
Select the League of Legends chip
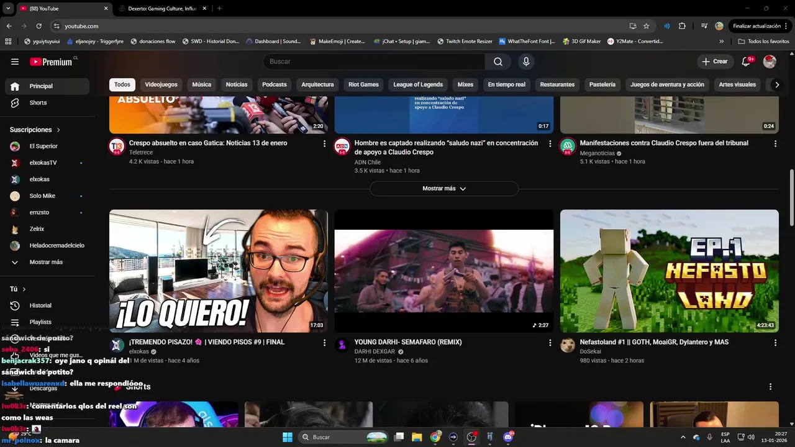[418, 84]
